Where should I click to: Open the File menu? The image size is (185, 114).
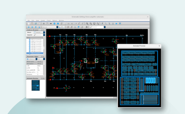(28, 20)
